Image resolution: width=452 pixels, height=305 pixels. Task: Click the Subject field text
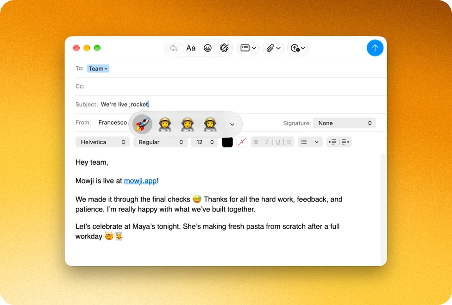[x=124, y=104]
